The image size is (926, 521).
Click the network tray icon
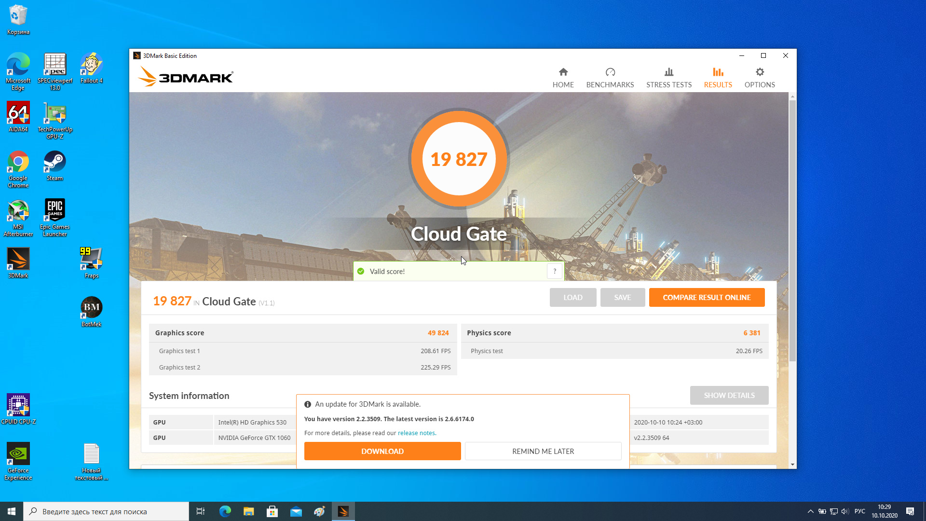point(833,511)
